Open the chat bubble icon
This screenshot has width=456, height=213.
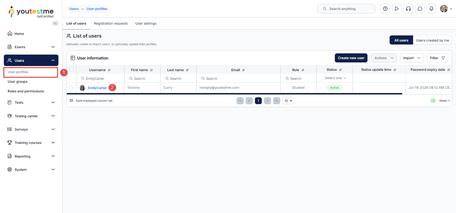420,9
